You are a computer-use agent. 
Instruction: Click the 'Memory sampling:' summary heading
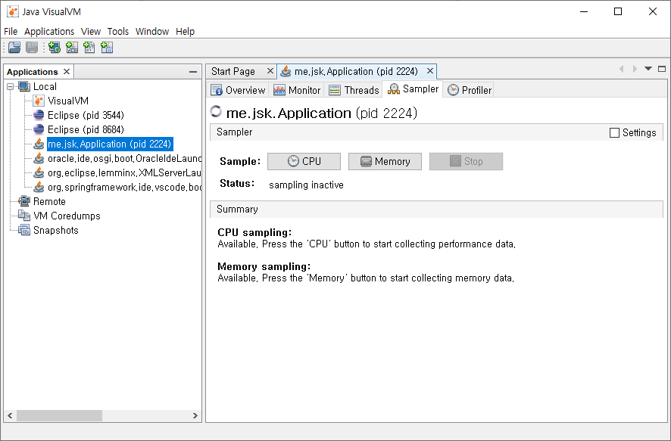click(x=264, y=267)
